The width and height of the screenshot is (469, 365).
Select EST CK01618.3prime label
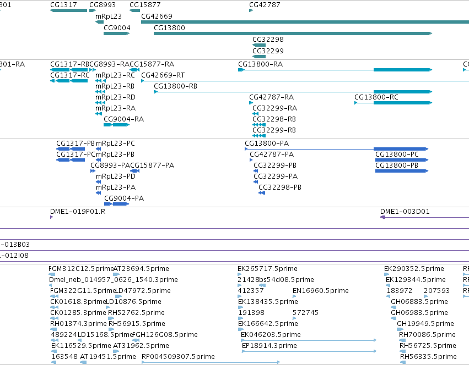click(78, 302)
